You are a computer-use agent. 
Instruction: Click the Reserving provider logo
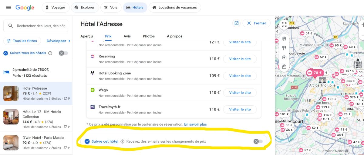tap(93, 56)
